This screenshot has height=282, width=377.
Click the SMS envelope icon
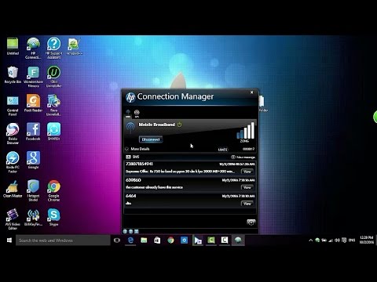[128, 157]
